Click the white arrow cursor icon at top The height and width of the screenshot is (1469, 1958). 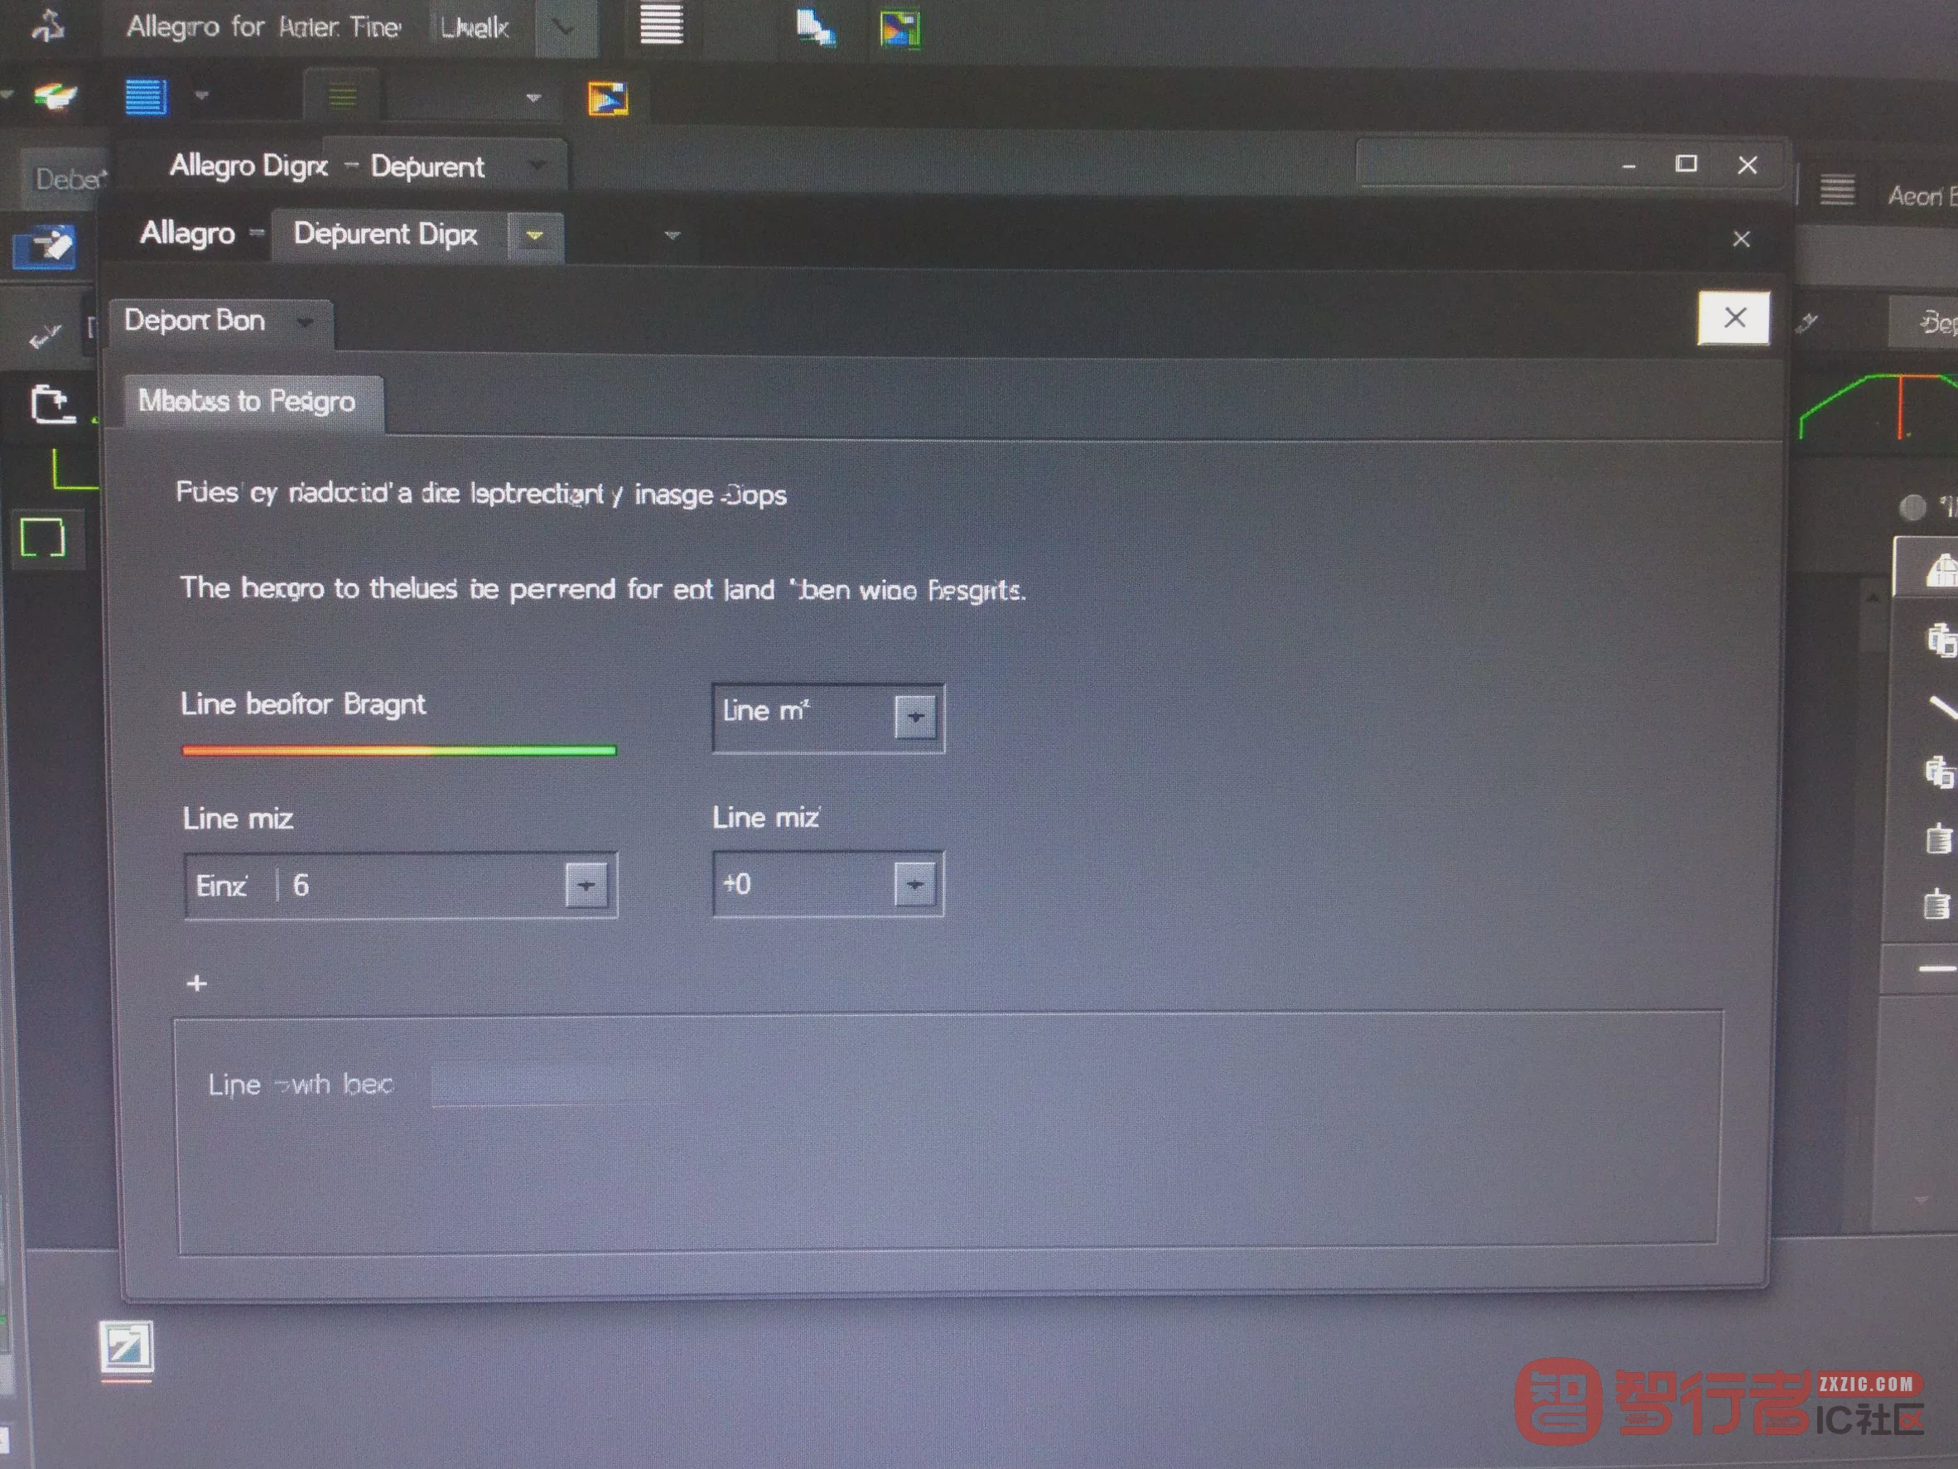[x=815, y=27]
